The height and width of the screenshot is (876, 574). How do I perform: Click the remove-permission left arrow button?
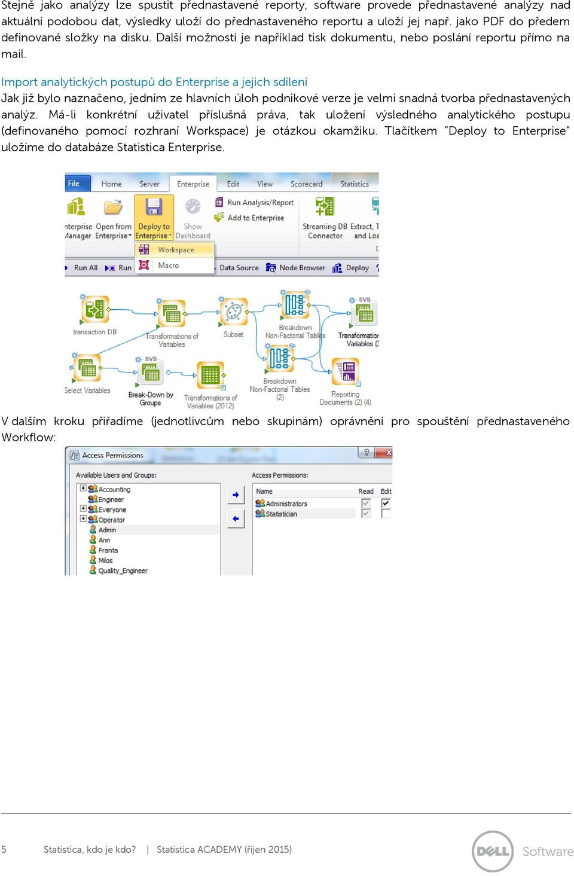pyautogui.click(x=236, y=518)
